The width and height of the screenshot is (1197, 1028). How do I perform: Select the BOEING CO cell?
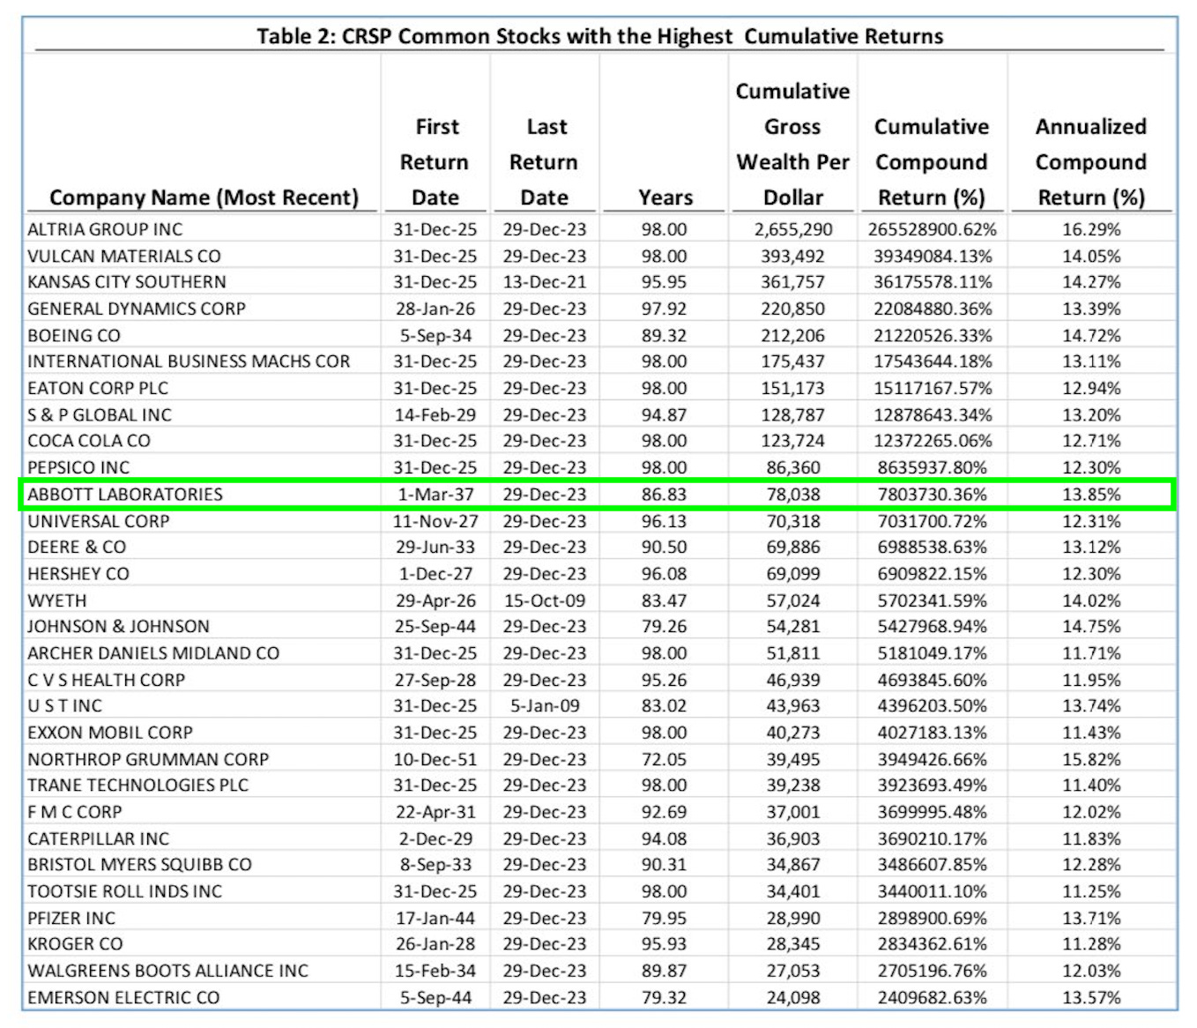point(74,335)
